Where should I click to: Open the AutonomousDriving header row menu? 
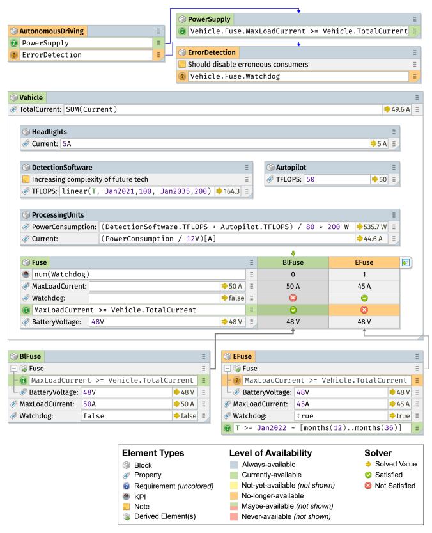[158, 31]
